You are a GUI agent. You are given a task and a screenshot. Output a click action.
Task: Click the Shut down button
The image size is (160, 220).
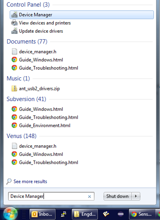point(117,196)
